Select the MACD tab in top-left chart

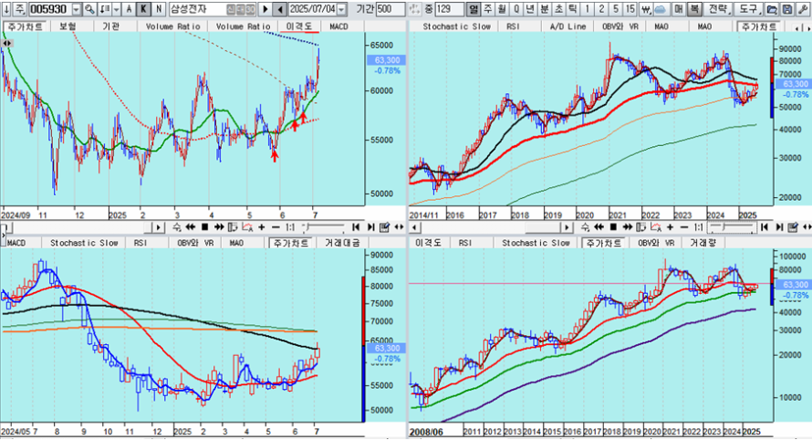[x=338, y=26]
